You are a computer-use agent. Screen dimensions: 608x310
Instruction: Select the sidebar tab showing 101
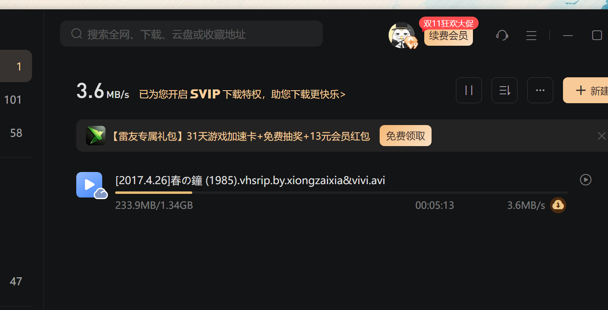tap(13, 100)
